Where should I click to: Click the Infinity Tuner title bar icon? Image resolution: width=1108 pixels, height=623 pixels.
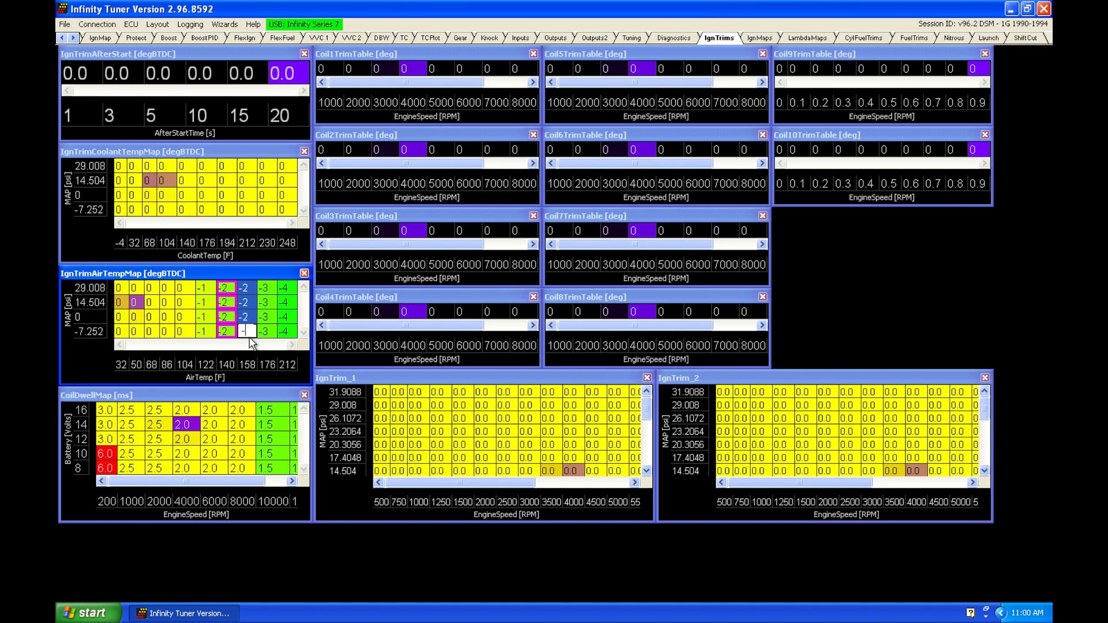tap(63, 9)
